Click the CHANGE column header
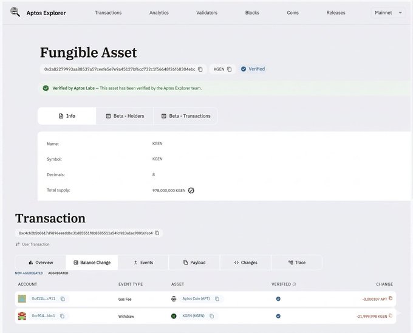Viewport: 413px width, 333px height. [384, 284]
